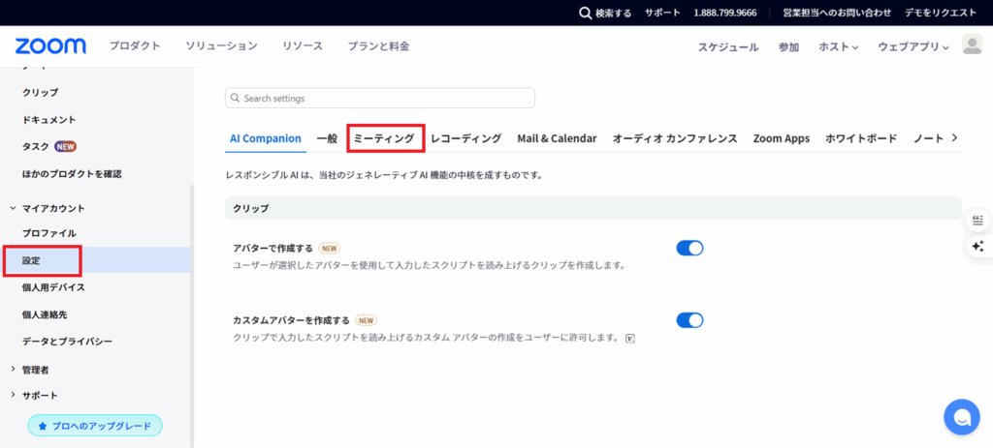The height and width of the screenshot is (448, 993).
Task: Open the ホスト dropdown
Action: [838, 46]
